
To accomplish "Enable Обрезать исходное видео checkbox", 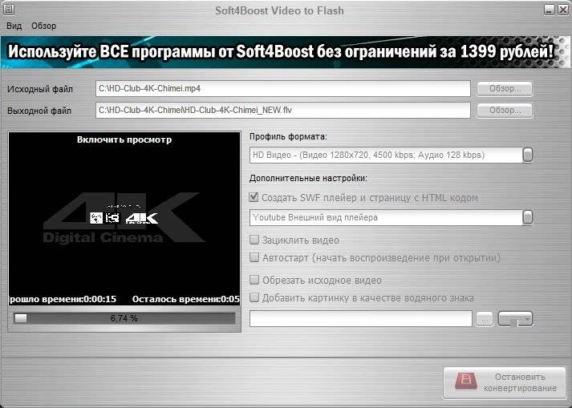I will [x=254, y=280].
